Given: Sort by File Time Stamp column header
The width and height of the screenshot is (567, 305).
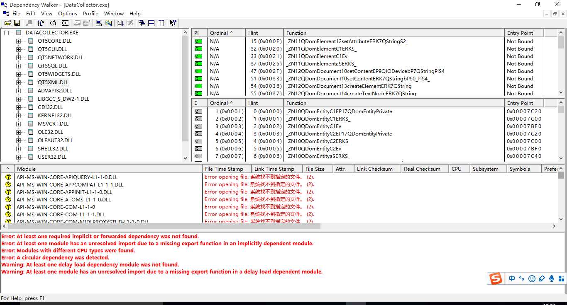Looking at the screenshot, I should coord(227,169).
